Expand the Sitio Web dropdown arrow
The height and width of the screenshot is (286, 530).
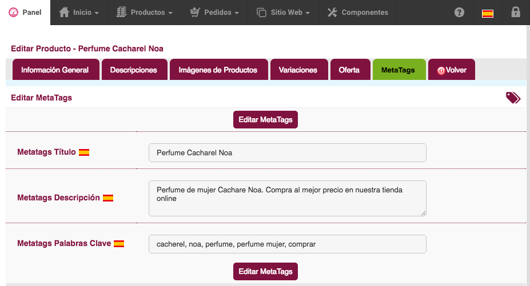pyautogui.click(x=308, y=13)
